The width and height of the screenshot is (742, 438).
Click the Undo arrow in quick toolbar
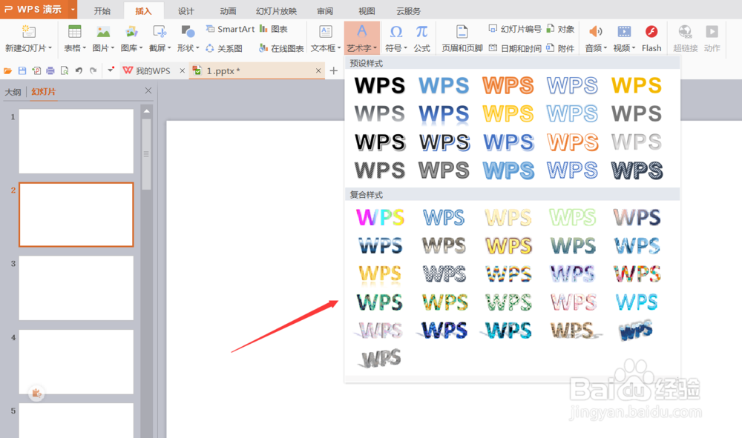[79, 71]
